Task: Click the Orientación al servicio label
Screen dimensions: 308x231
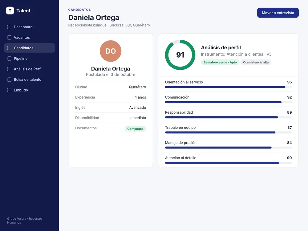Action: (184, 82)
